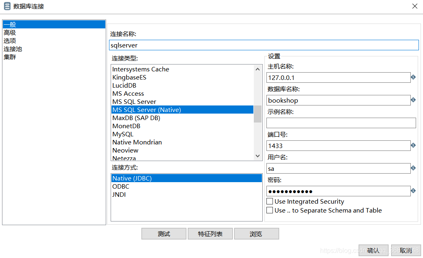Check Use .. to Separate Schema and Table
Viewport: 423px width, 258px height.
[x=270, y=210]
